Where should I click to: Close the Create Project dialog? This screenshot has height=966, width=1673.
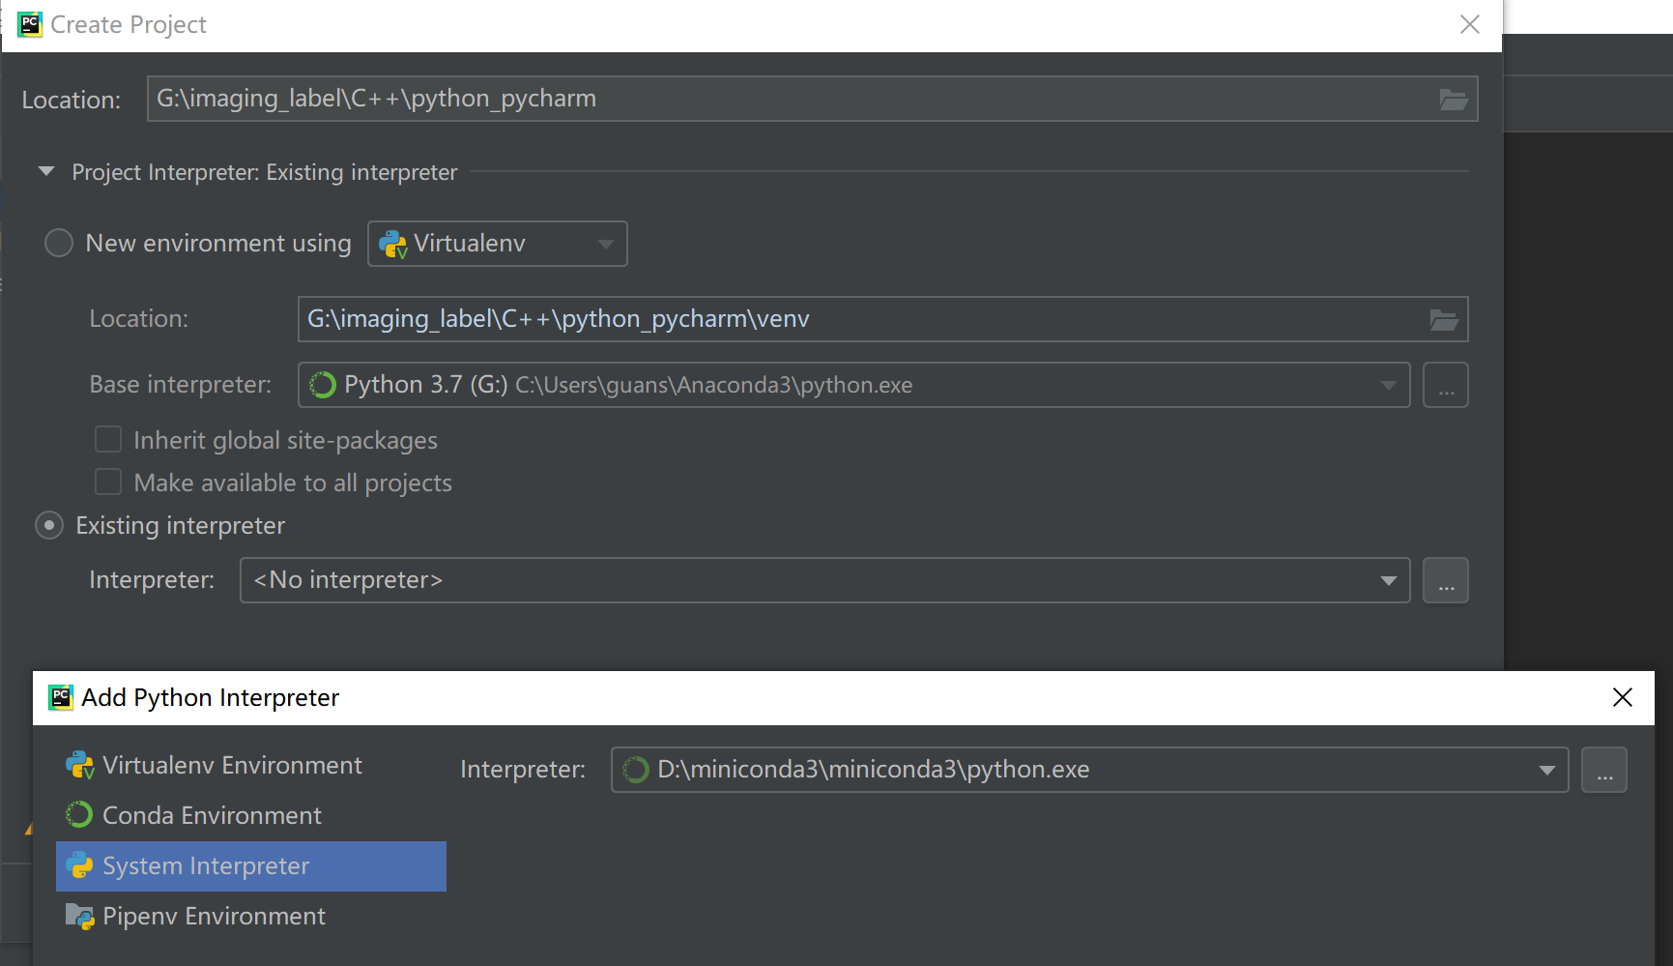(1470, 24)
